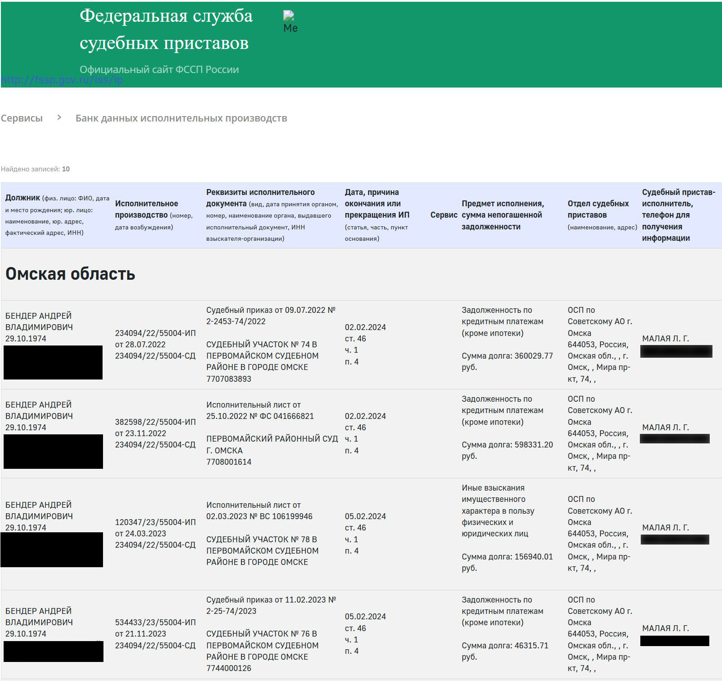Click "Иные взыскания имущественного характера" subject
Image resolution: width=722 pixels, height=681 pixels.
[x=498, y=511]
